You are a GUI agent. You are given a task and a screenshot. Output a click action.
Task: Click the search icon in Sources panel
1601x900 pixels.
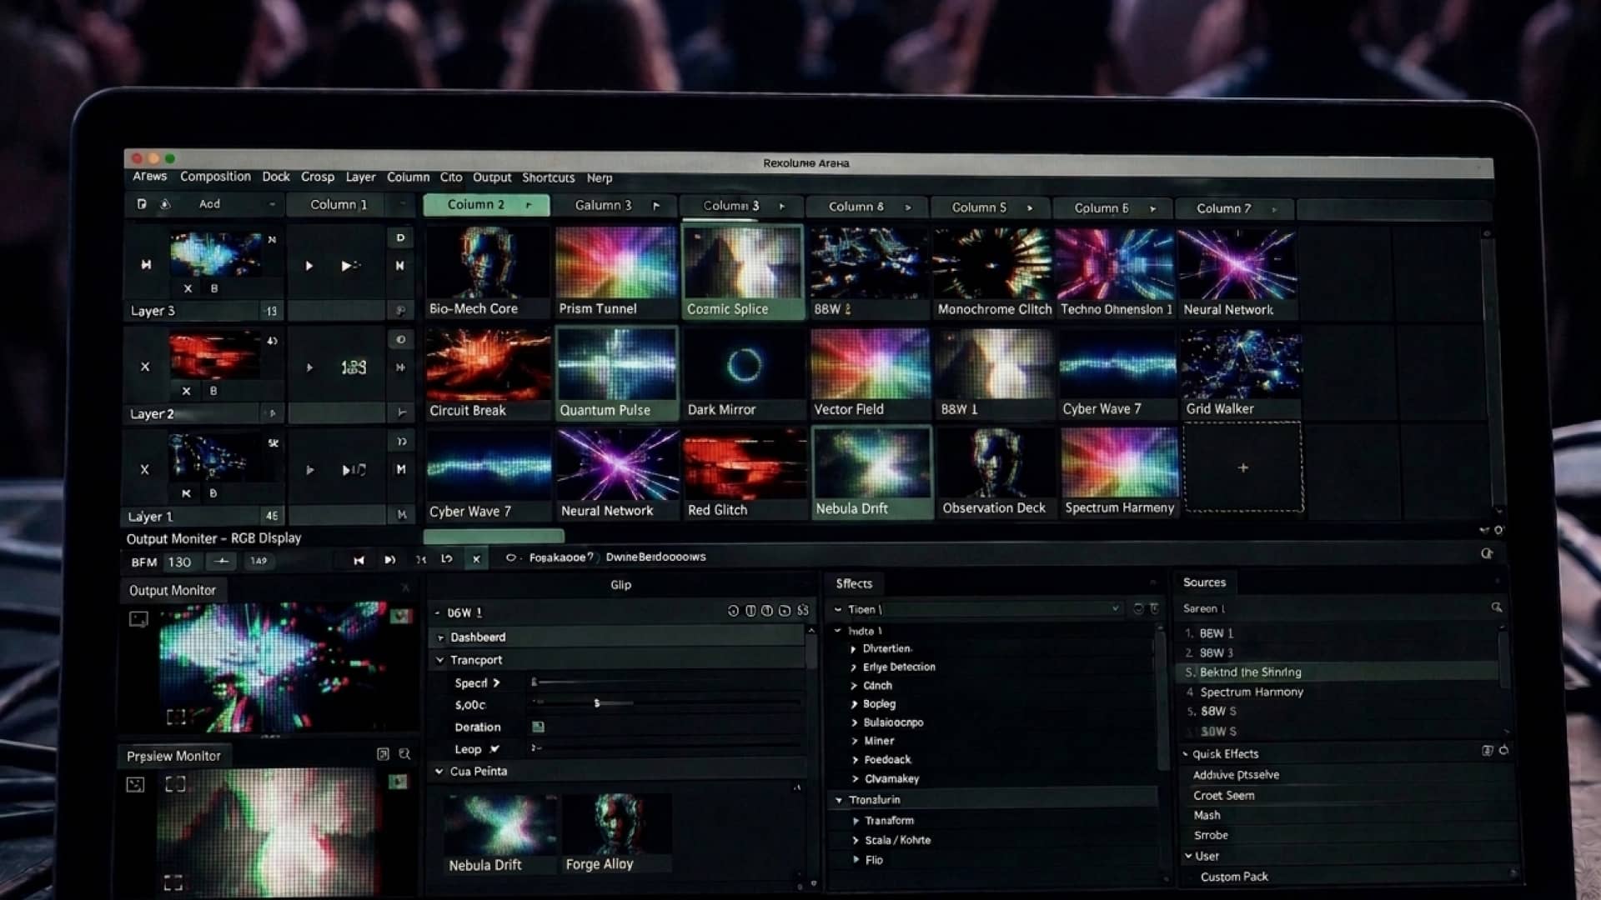(x=1497, y=607)
